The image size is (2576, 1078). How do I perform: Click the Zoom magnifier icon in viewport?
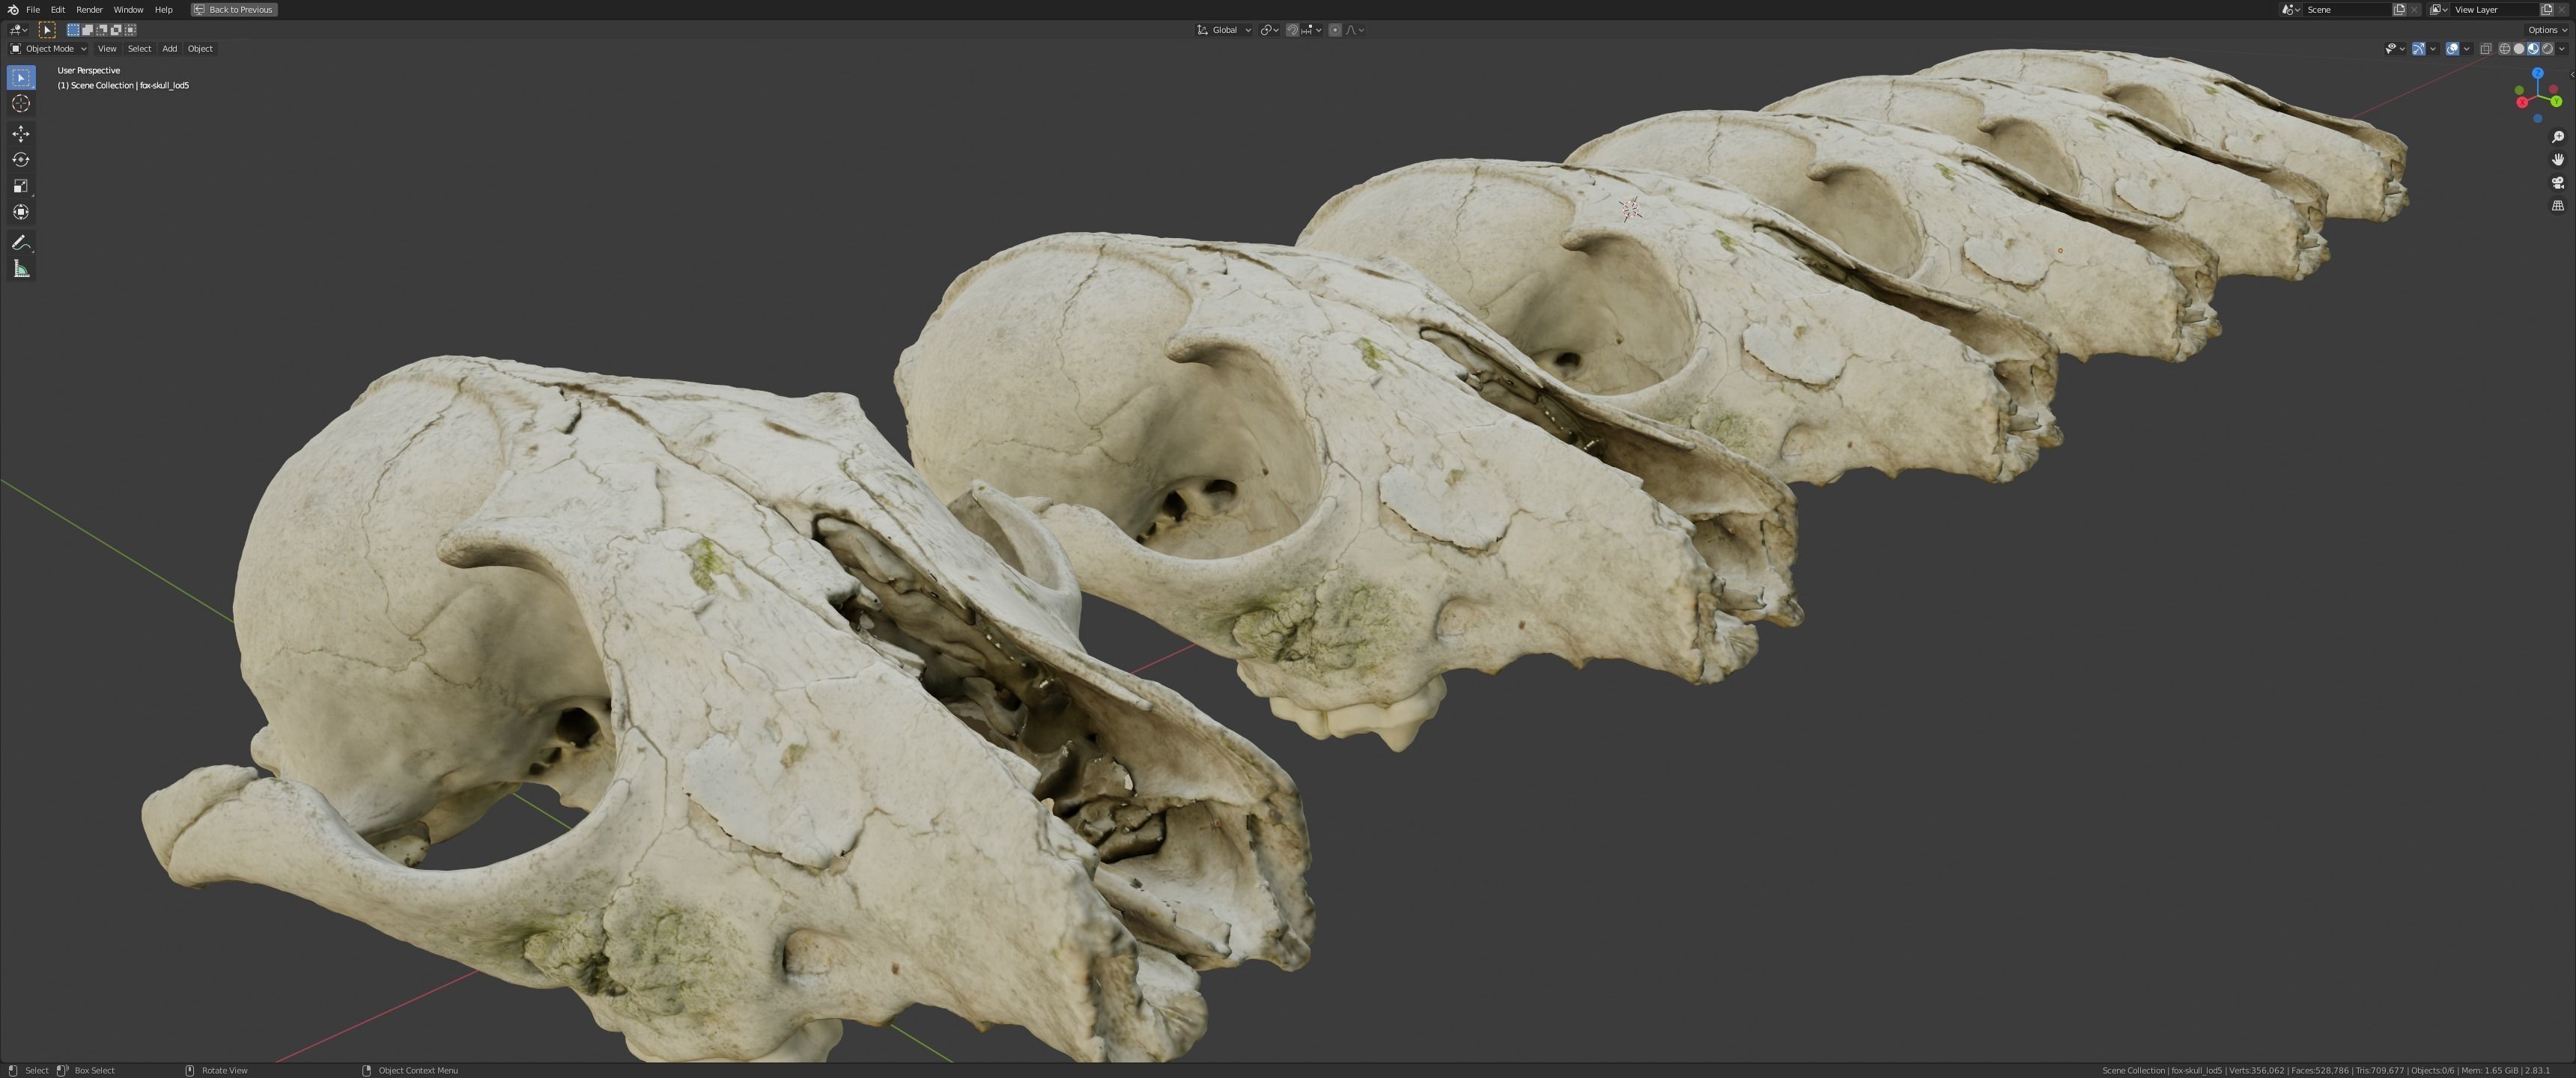pos(2558,137)
